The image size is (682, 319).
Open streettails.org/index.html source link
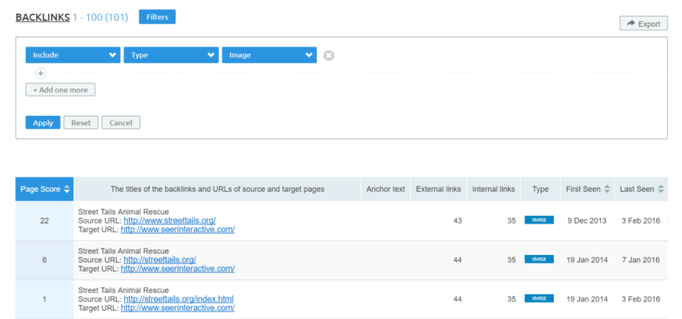(x=178, y=299)
